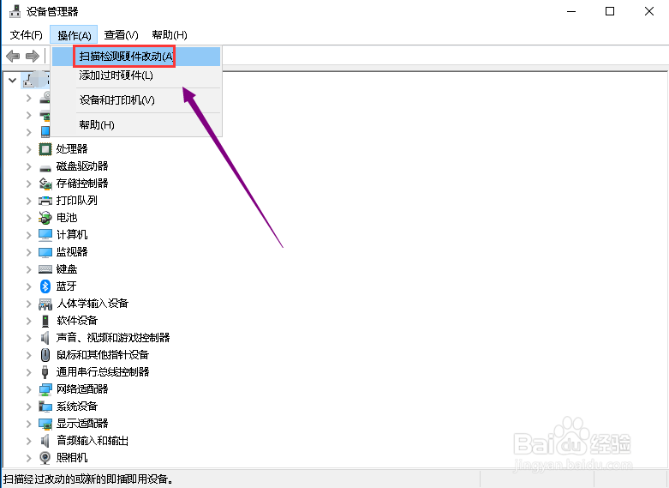
Task: Expand the 键盘 category
Action: pyautogui.click(x=28, y=269)
